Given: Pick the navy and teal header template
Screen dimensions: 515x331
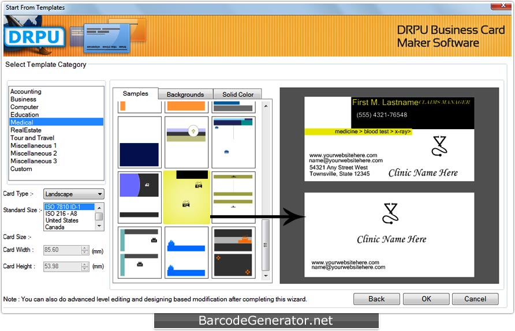Looking at the screenshot, I should tap(233, 142).
